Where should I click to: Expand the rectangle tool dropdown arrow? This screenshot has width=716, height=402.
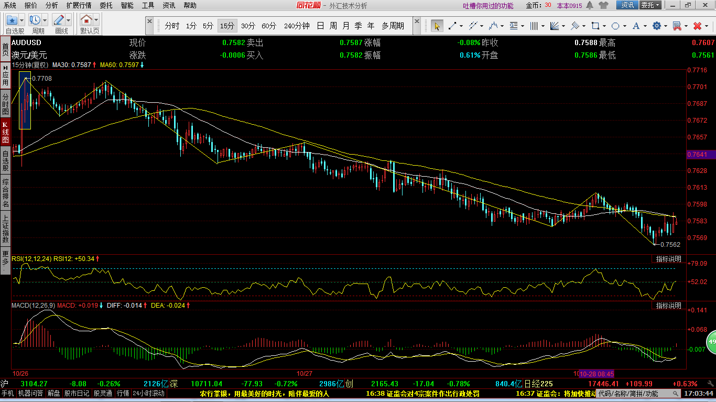(604, 26)
